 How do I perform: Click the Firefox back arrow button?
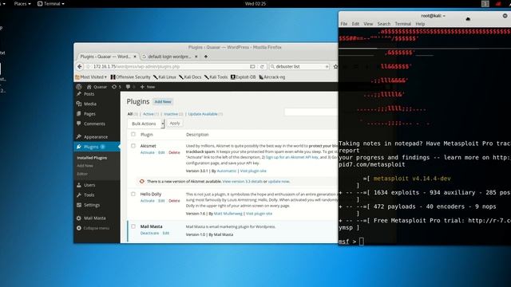pos(80,66)
